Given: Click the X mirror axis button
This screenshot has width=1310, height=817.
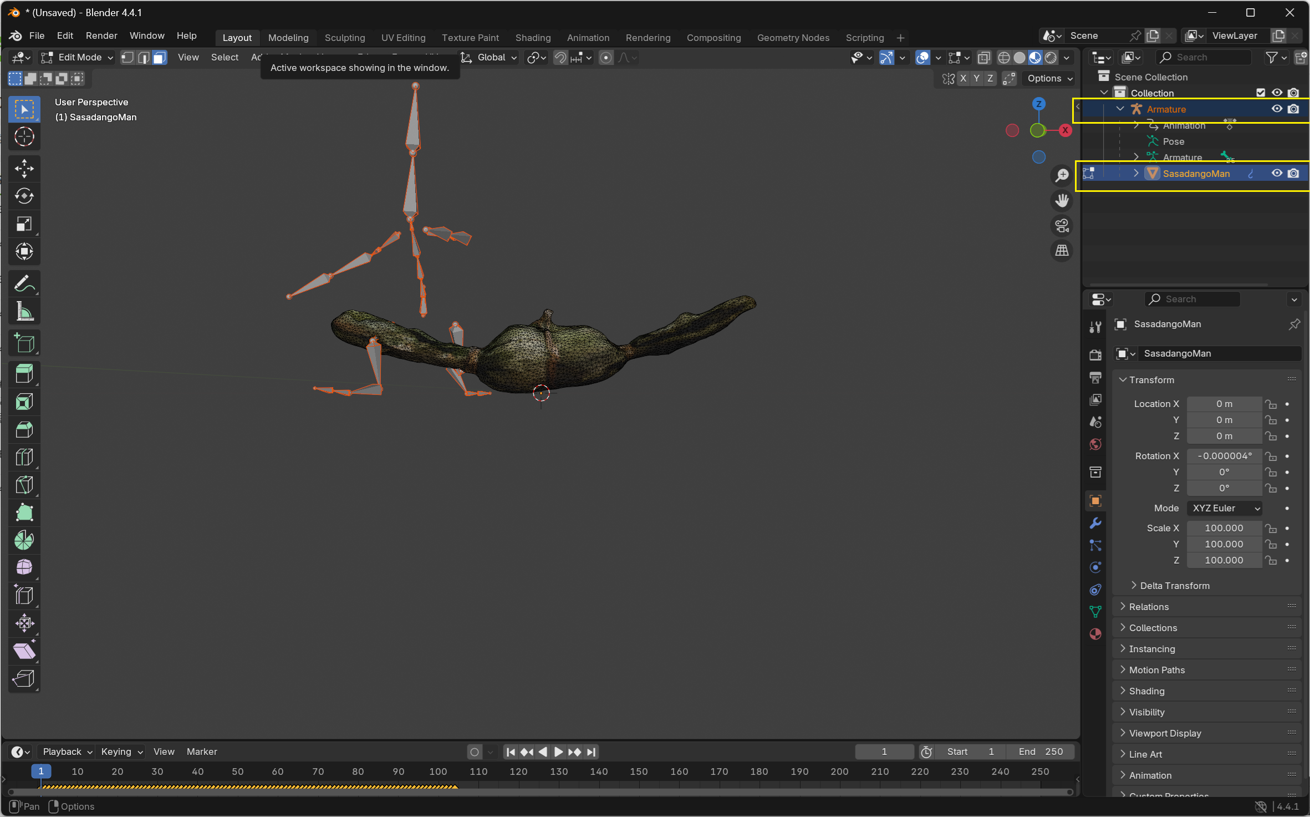Looking at the screenshot, I should [963, 78].
